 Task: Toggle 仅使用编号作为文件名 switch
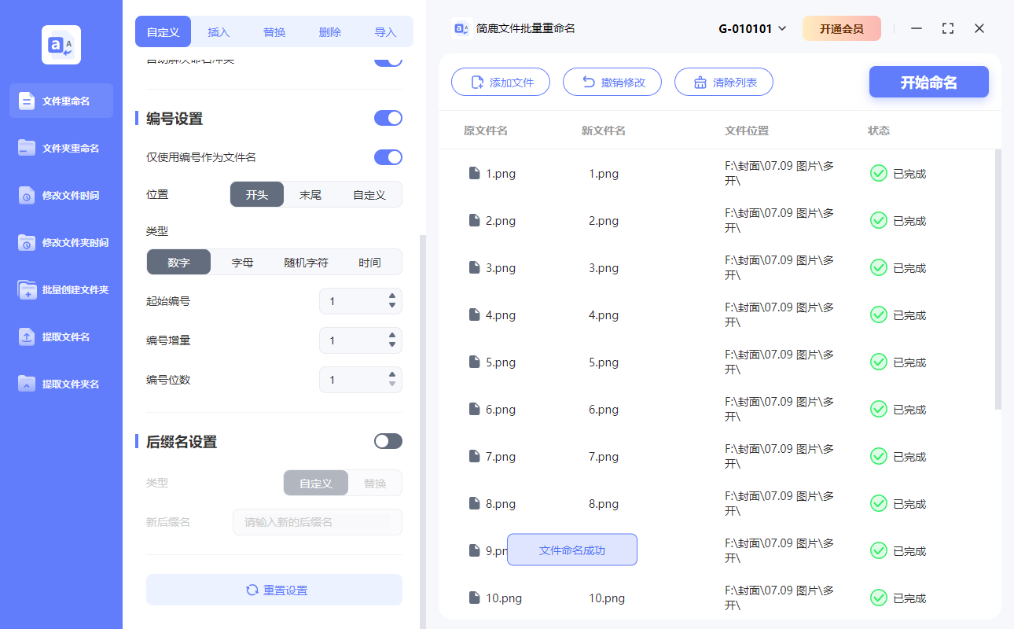pos(388,157)
